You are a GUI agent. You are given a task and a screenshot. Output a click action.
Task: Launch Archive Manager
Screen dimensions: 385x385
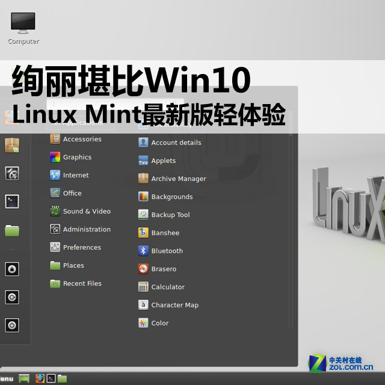(x=173, y=179)
